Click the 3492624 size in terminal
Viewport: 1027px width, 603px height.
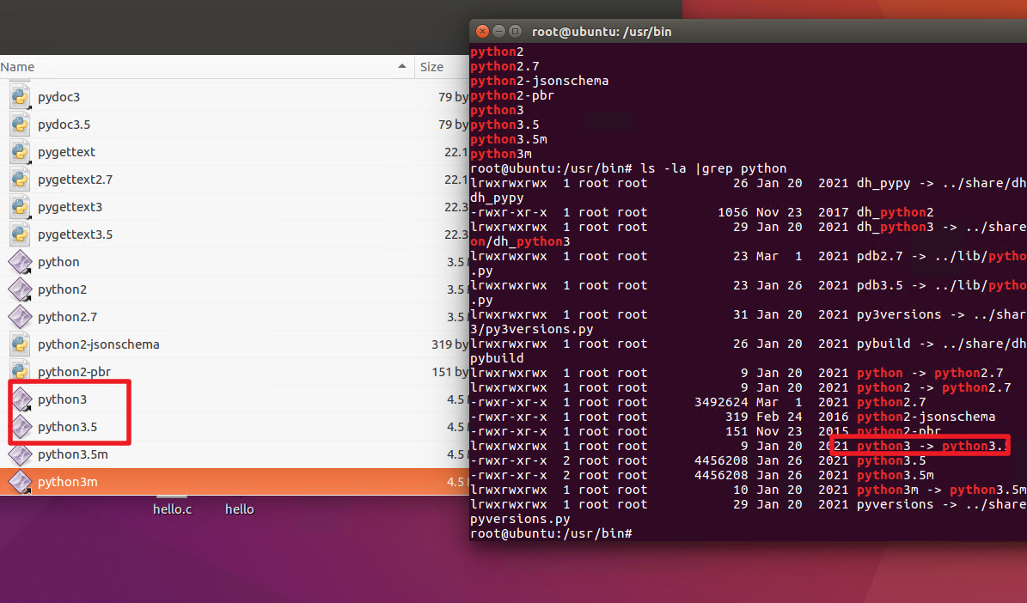point(721,402)
